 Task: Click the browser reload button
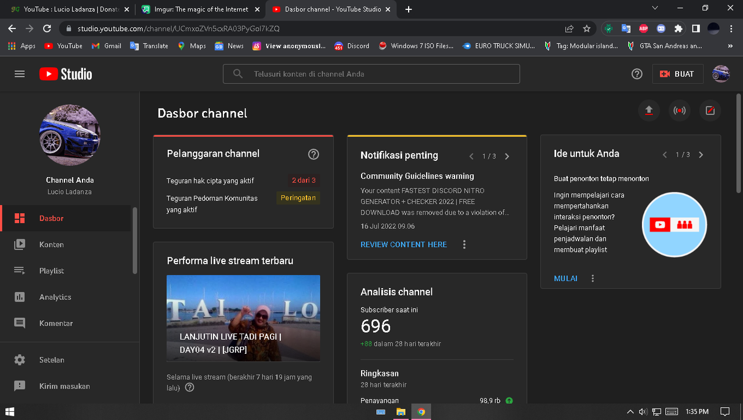coord(48,28)
